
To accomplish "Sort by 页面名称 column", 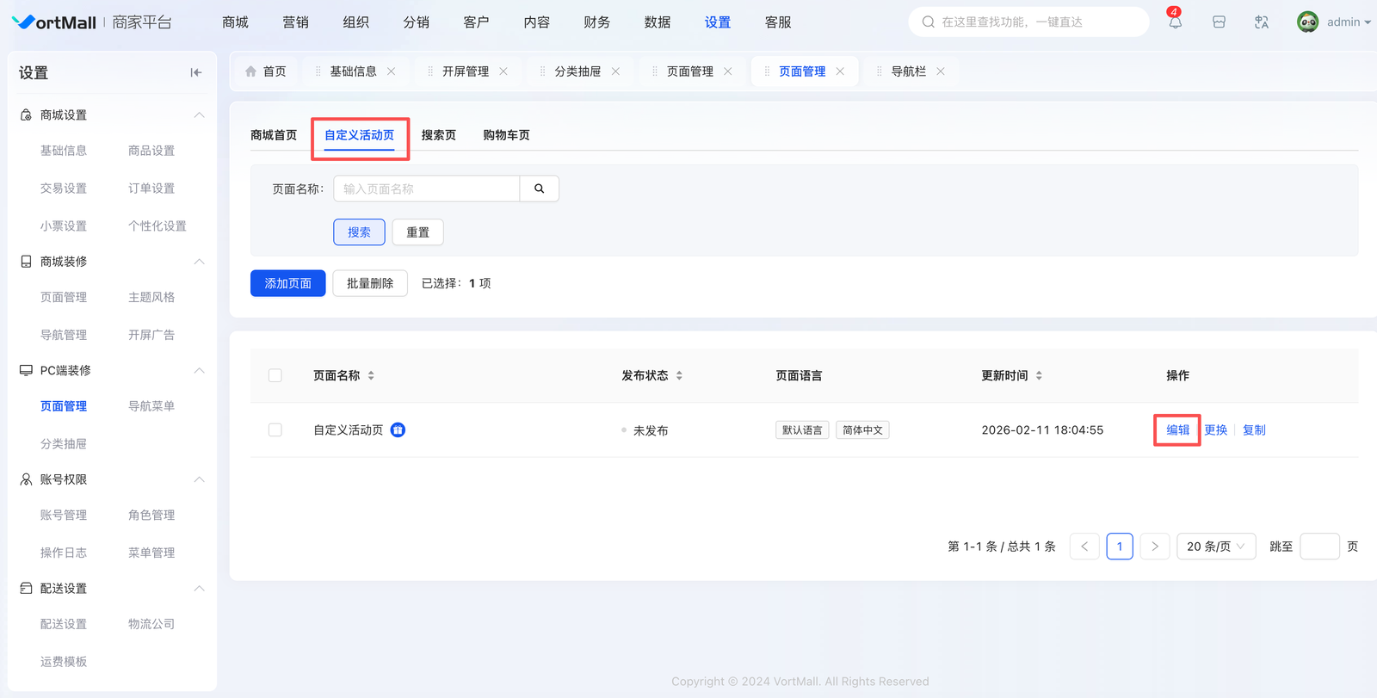I will (371, 376).
